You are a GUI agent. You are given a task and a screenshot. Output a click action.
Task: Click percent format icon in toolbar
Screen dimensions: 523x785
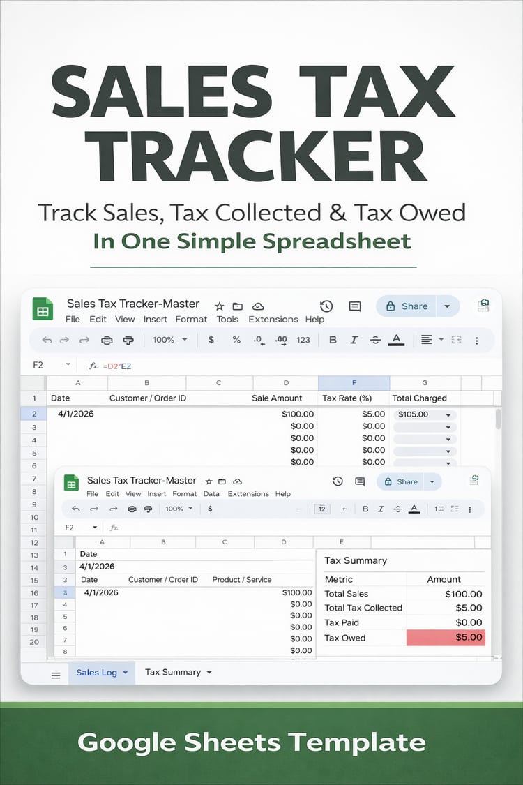pos(236,339)
